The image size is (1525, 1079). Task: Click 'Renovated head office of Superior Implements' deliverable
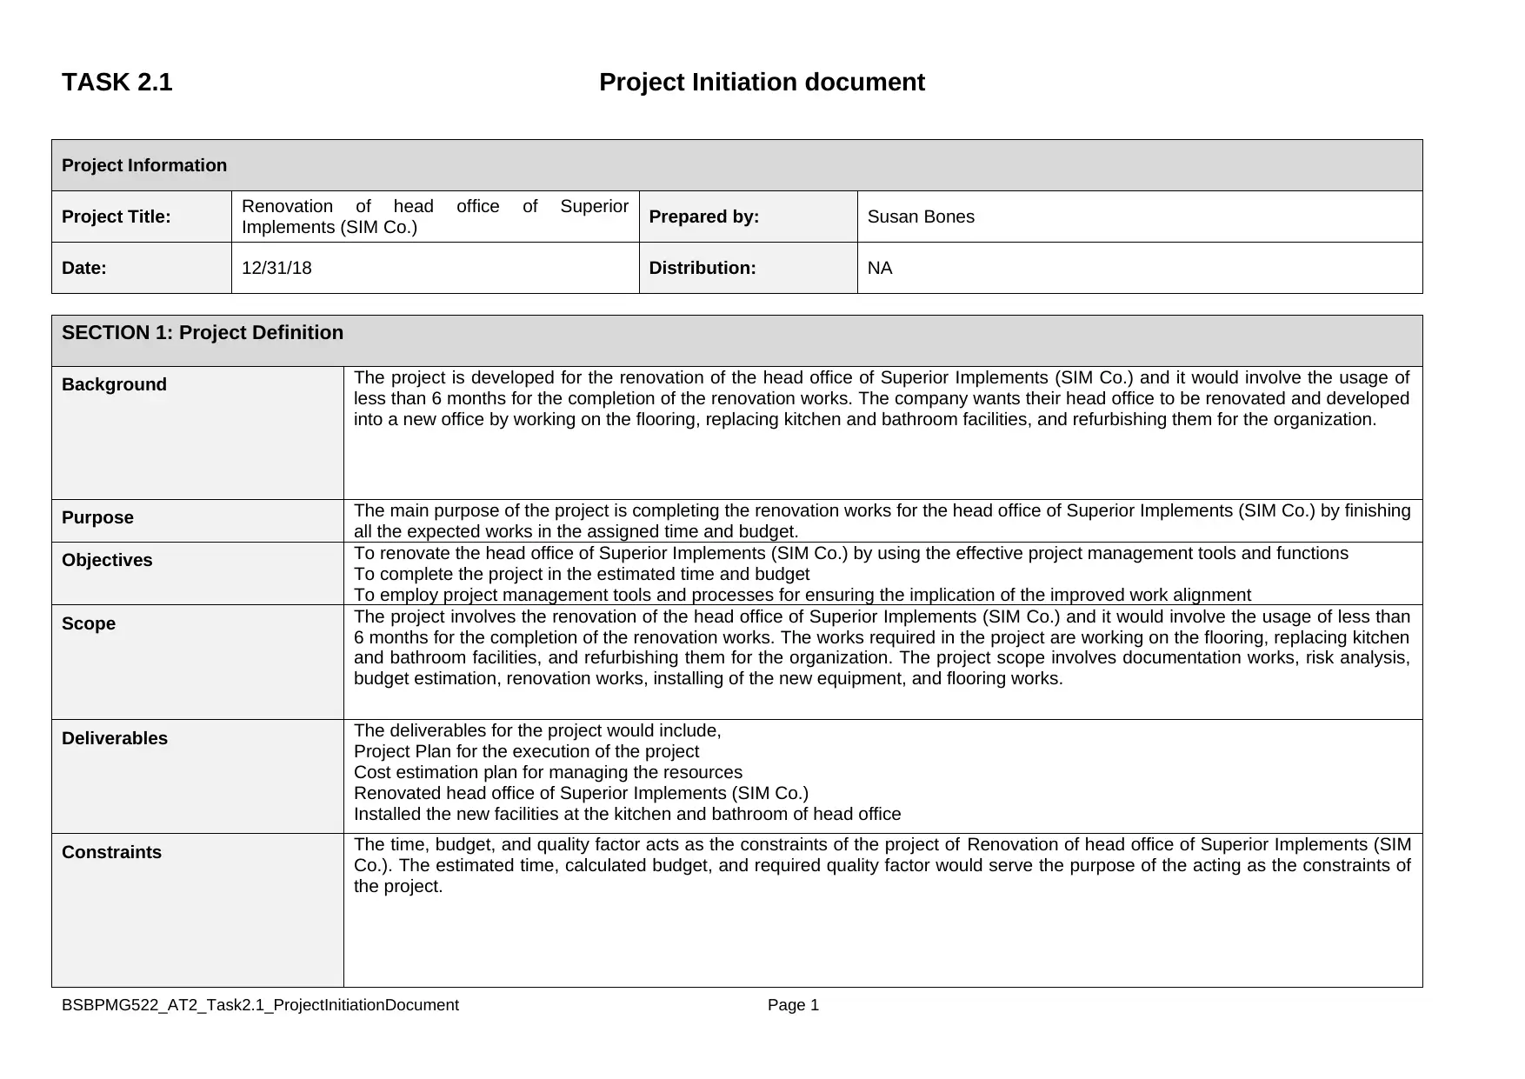581,793
